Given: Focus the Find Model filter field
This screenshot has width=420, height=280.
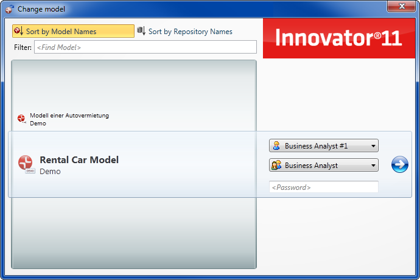Looking at the screenshot, I should coord(145,47).
